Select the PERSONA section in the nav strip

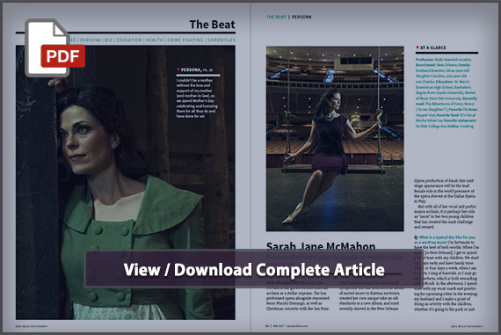(x=91, y=40)
